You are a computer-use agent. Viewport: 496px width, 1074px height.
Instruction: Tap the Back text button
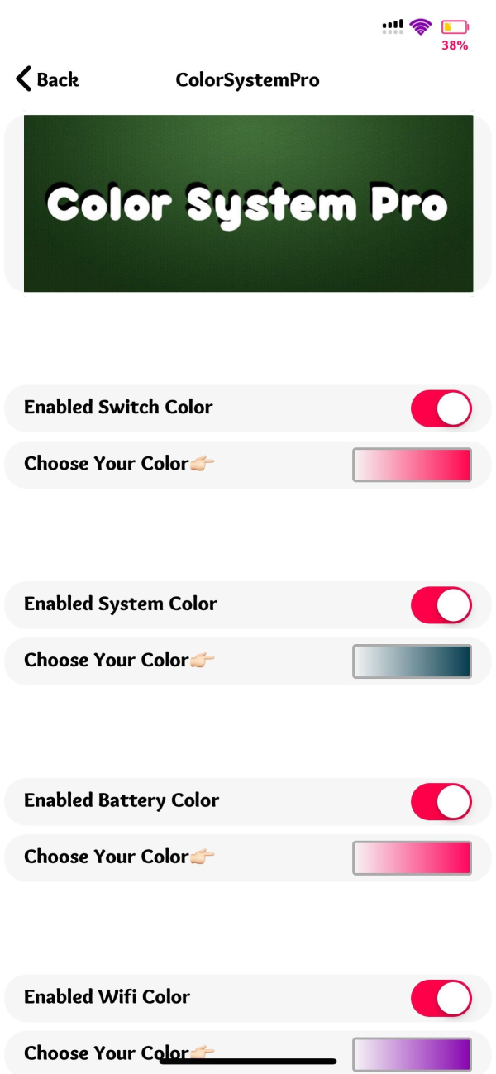click(x=58, y=80)
